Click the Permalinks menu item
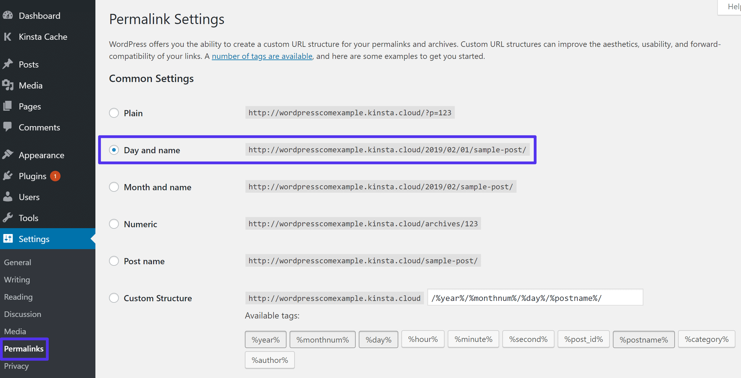This screenshot has height=378, width=741. pos(24,348)
